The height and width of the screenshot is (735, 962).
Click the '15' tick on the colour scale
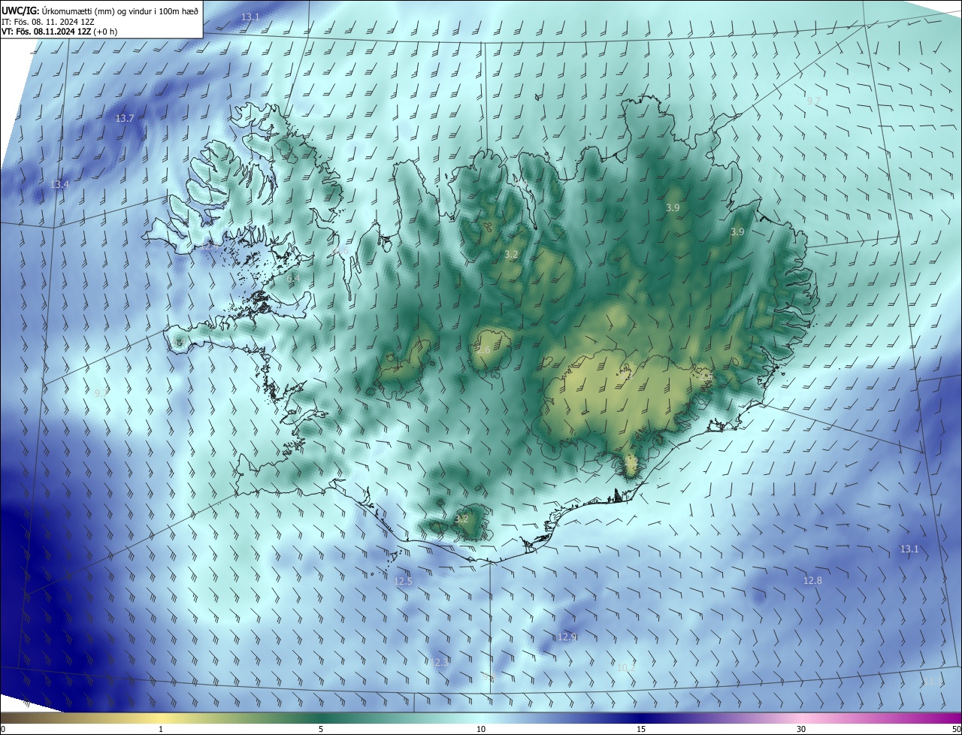tap(641, 730)
